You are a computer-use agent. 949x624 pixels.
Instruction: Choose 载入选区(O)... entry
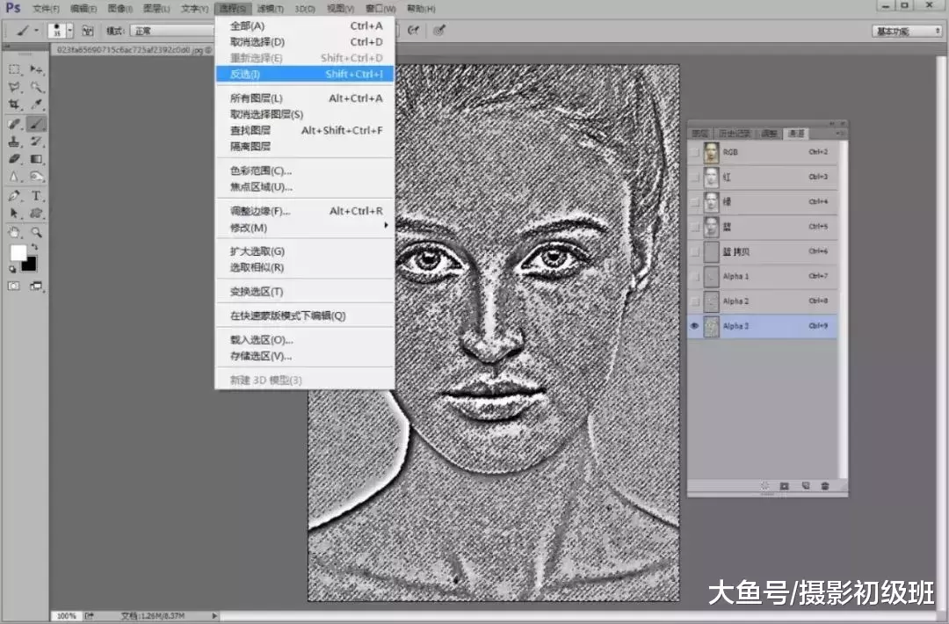[x=304, y=339]
